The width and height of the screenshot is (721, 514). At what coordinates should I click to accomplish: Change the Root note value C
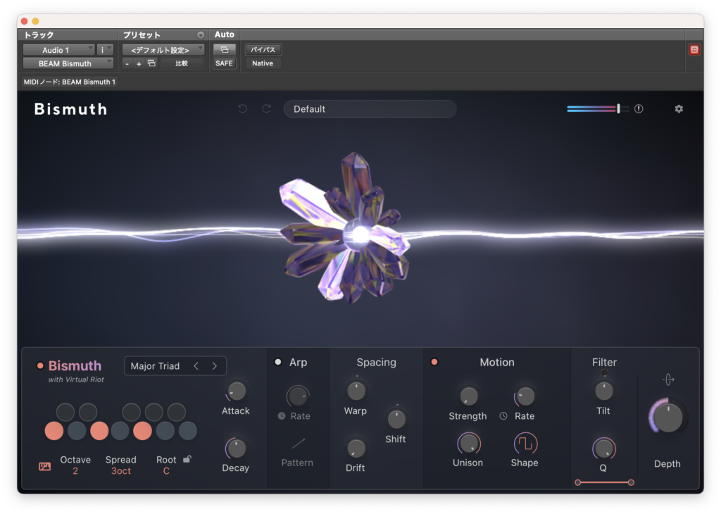coord(166,471)
